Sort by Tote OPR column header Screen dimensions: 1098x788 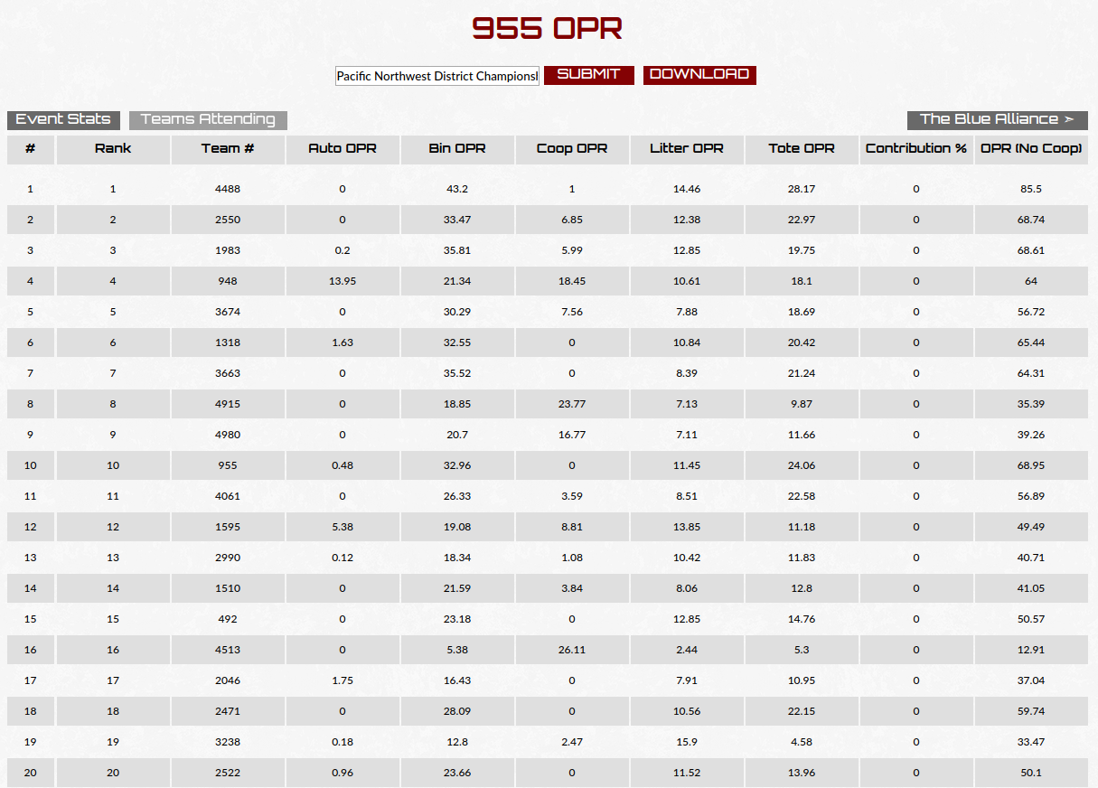pyautogui.click(x=802, y=149)
